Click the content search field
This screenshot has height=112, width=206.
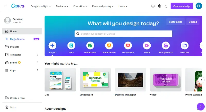click(123, 34)
